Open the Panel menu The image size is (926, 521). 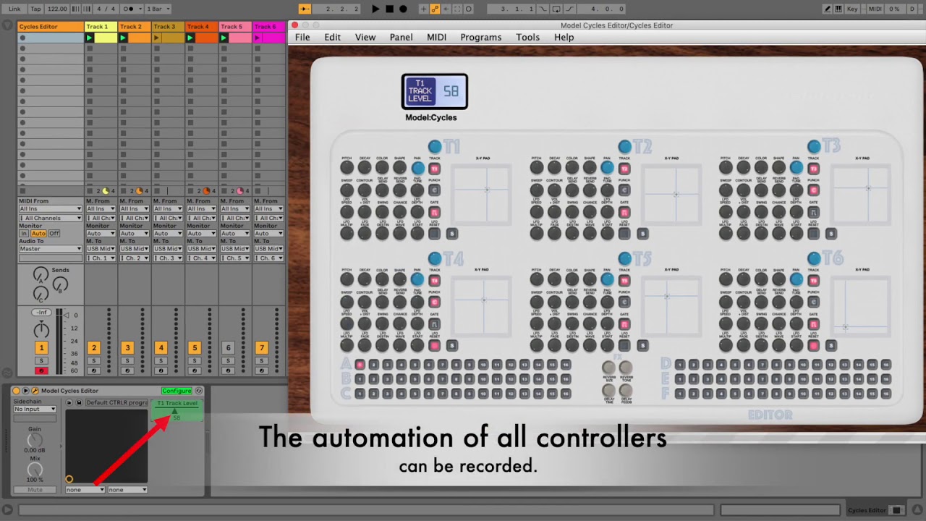click(401, 37)
